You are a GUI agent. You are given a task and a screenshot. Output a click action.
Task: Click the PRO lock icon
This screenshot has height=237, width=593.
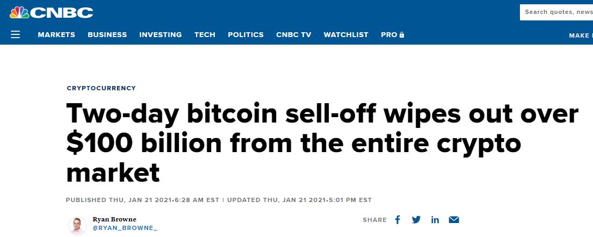pyautogui.click(x=402, y=34)
